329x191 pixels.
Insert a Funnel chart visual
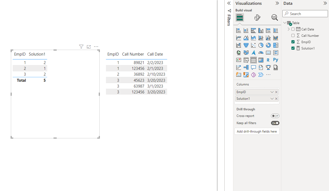pyautogui.click(x=246, y=45)
